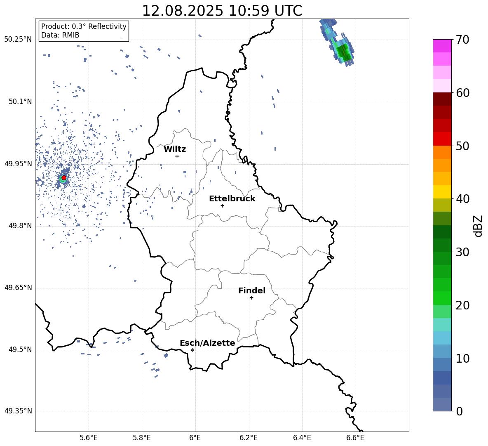
Task: Click the 60 colorbar tick label
Action: click(462, 93)
